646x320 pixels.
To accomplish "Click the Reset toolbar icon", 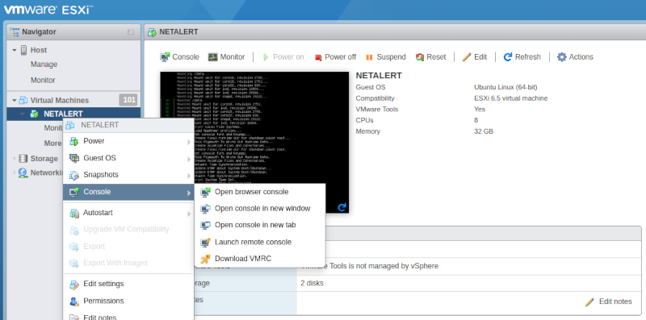I will coord(420,57).
